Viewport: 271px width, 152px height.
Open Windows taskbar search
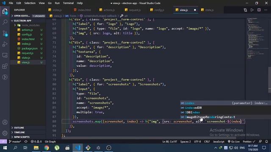click(15, 148)
